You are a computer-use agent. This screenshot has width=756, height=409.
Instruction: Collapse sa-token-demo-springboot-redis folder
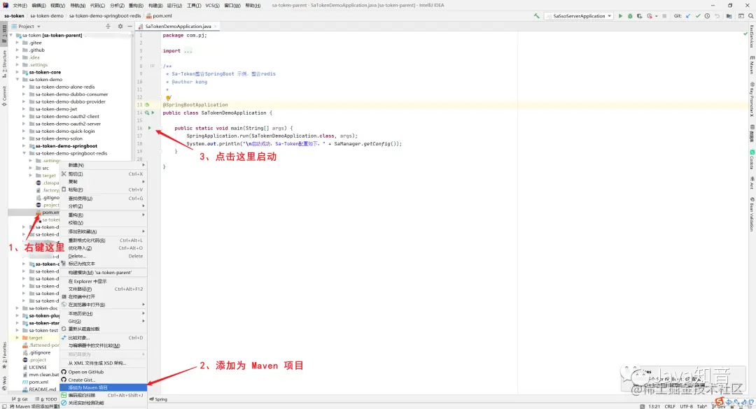(x=24, y=153)
